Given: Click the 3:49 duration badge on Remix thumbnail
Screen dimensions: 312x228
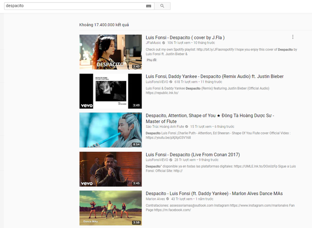Looking at the screenshot, I should point(136,106).
